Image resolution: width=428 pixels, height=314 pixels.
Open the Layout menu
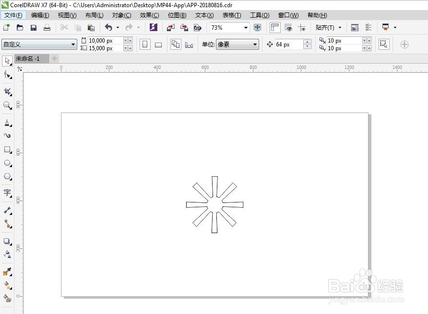click(x=94, y=15)
